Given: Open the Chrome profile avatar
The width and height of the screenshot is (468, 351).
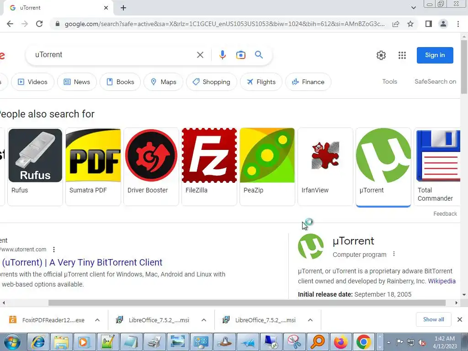Looking at the screenshot, I should pyautogui.click(x=443, y=24).
